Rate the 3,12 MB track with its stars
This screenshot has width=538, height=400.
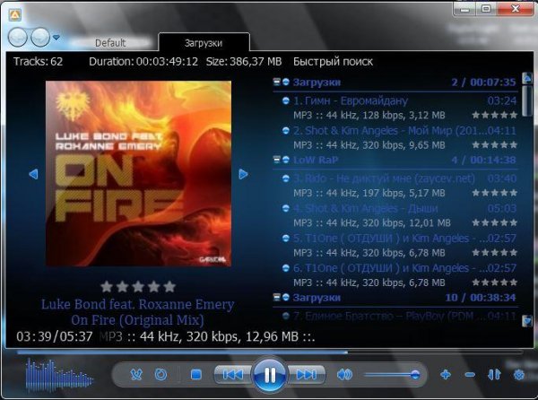pyautogui.click(x=494, y=115)
